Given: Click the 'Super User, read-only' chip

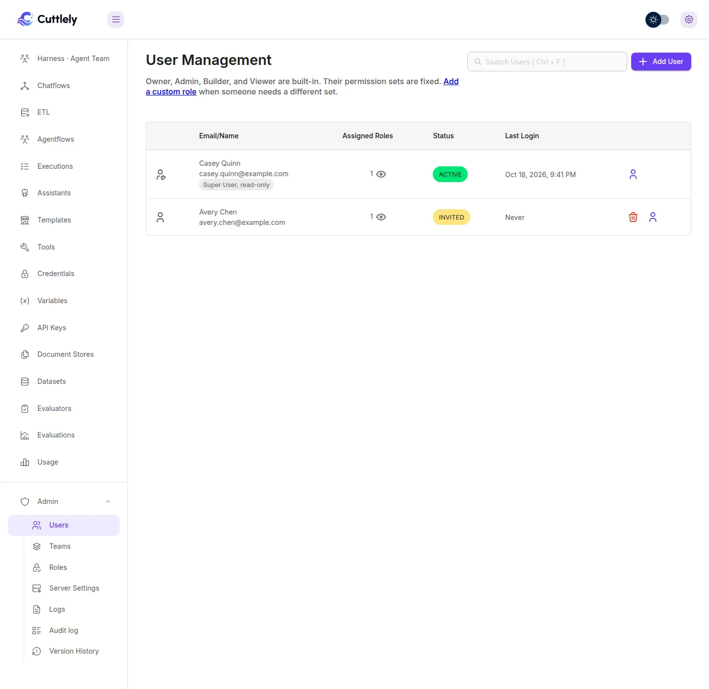Looking at the screenshot, I should click(236, 185).
